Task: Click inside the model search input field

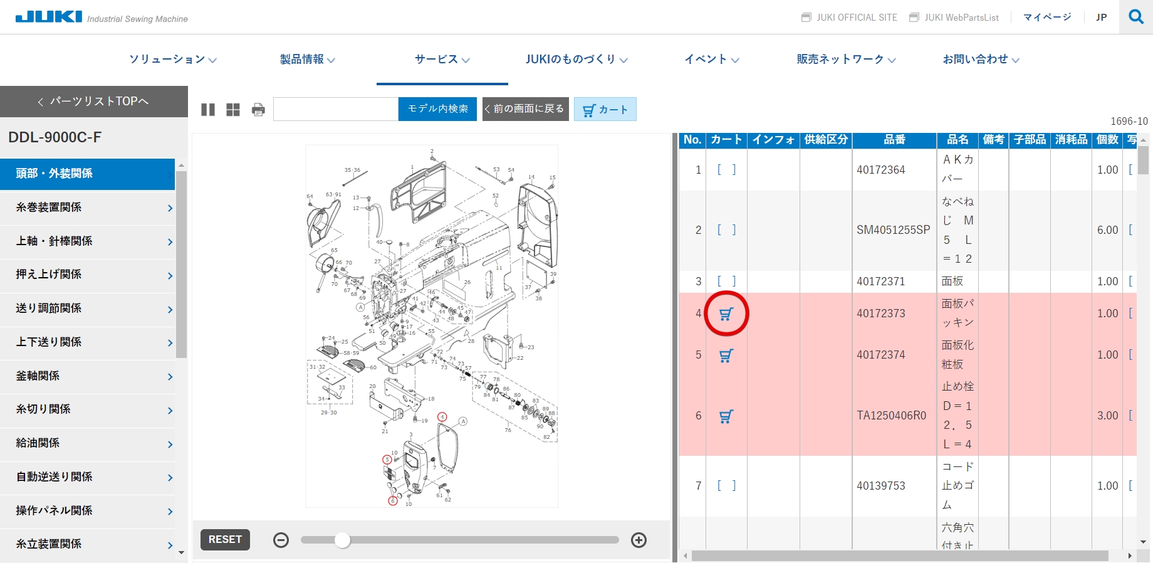Action: 336,109
